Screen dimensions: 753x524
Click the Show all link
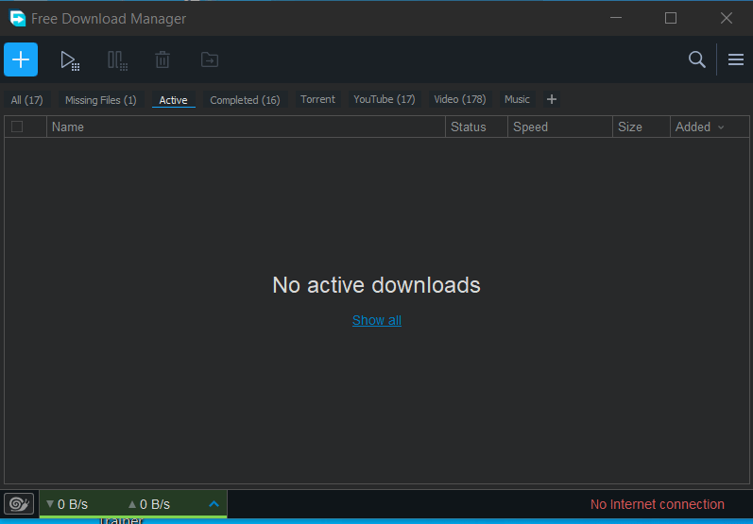376,320
